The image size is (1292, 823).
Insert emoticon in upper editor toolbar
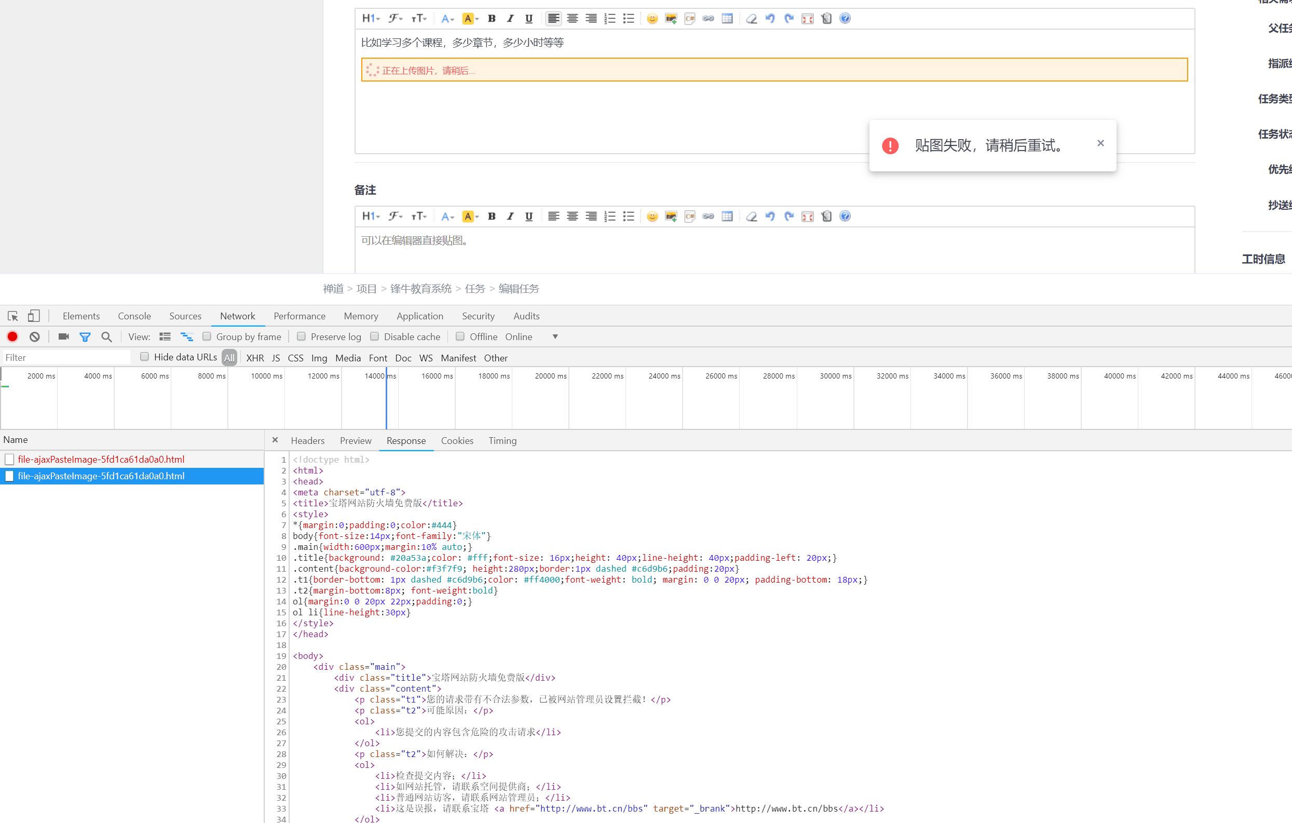click(x=652, y=19)
